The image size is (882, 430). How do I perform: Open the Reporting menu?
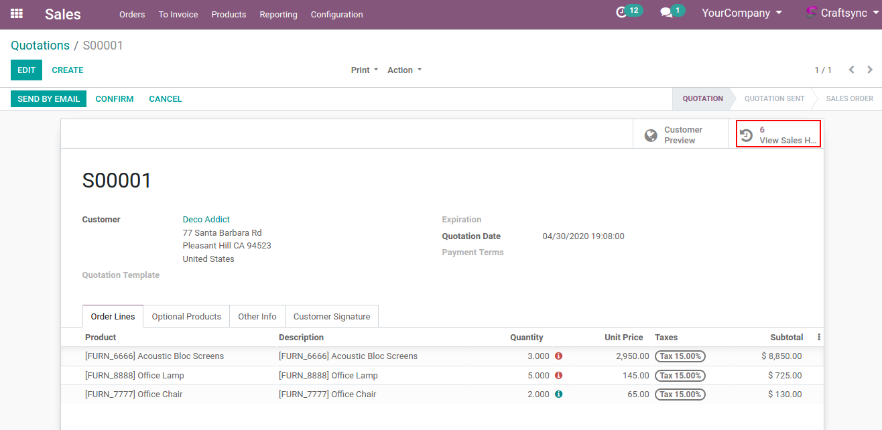[x=278, y=15]
